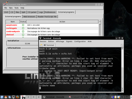
Task: Toggle the shntool status checkbox
Action: [23, 35]
